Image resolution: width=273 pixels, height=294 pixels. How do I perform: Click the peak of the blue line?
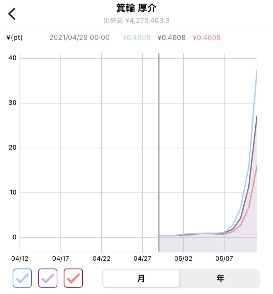point(257,71)
